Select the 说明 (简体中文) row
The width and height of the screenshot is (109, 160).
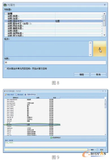[54, 21]
